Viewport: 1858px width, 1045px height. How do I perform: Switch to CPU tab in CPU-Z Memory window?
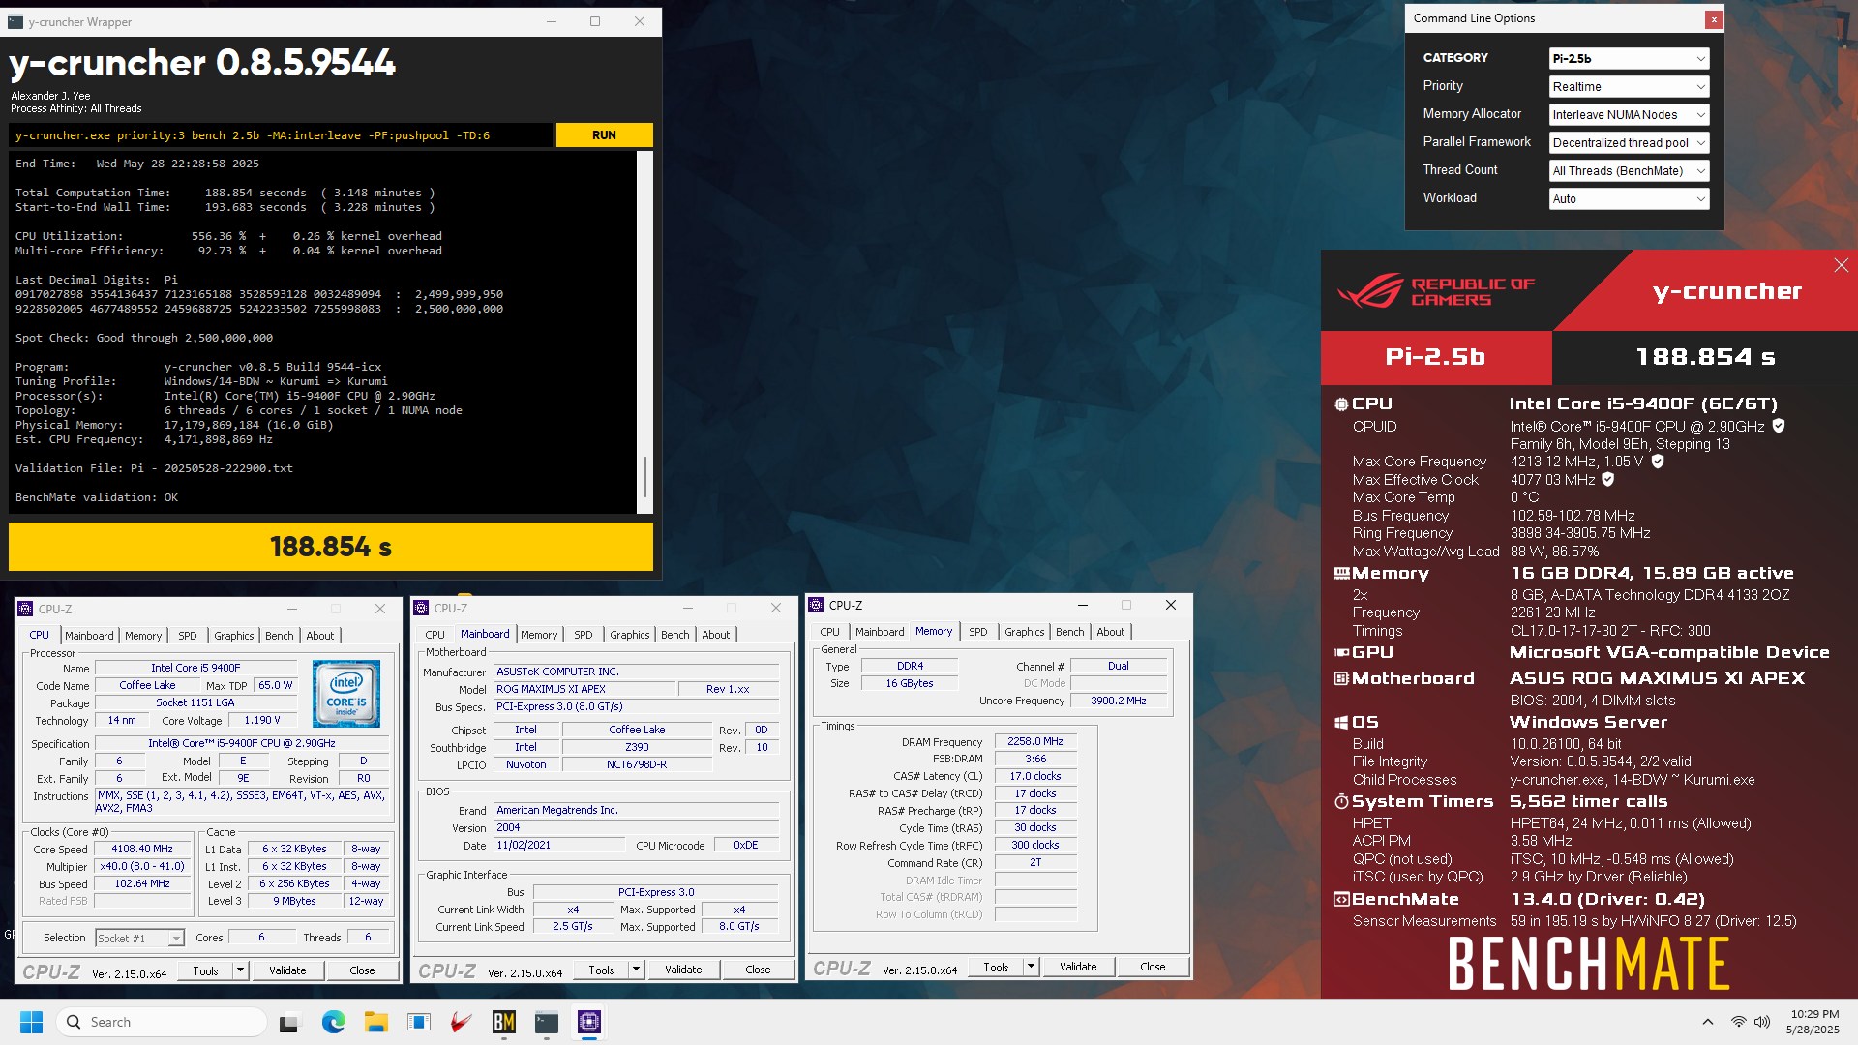click(x=830, y=632)
